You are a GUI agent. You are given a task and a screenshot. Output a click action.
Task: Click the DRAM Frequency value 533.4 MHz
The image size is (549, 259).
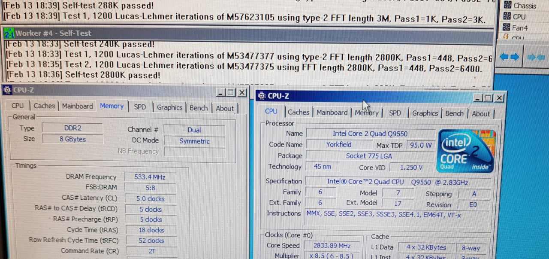[150, 177]
